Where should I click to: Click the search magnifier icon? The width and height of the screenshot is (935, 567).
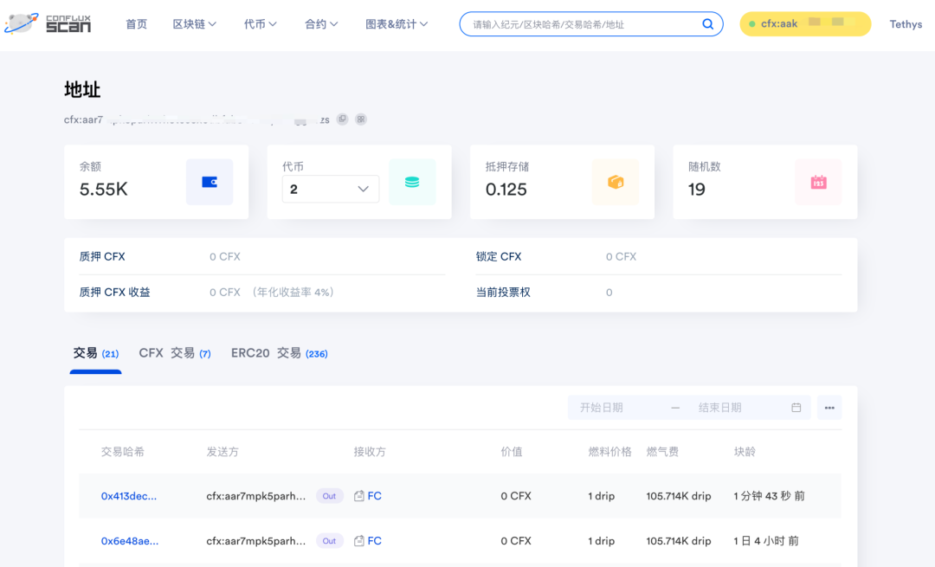[707, 24]
